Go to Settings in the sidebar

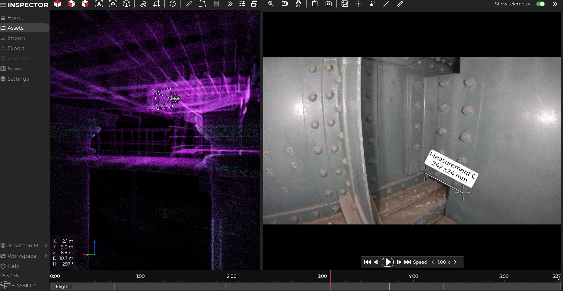(18, 79)
